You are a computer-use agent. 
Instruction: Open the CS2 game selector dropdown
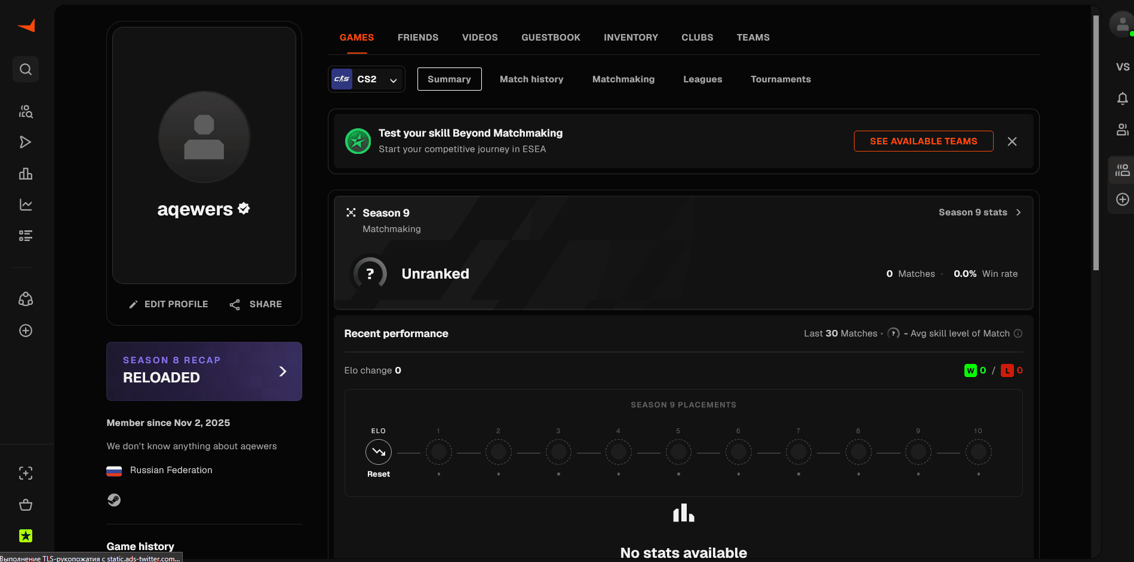pos(367,79)
